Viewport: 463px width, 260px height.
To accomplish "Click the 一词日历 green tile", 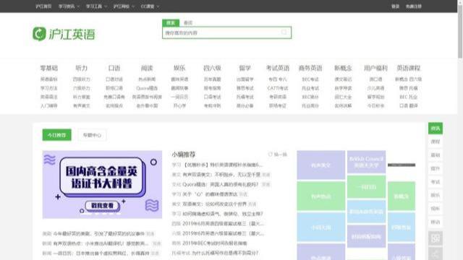I will coord(366,187).
